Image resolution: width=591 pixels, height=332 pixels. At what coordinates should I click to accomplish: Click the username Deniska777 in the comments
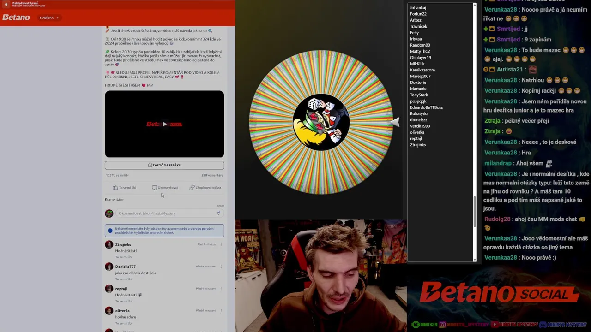[126, 267]
